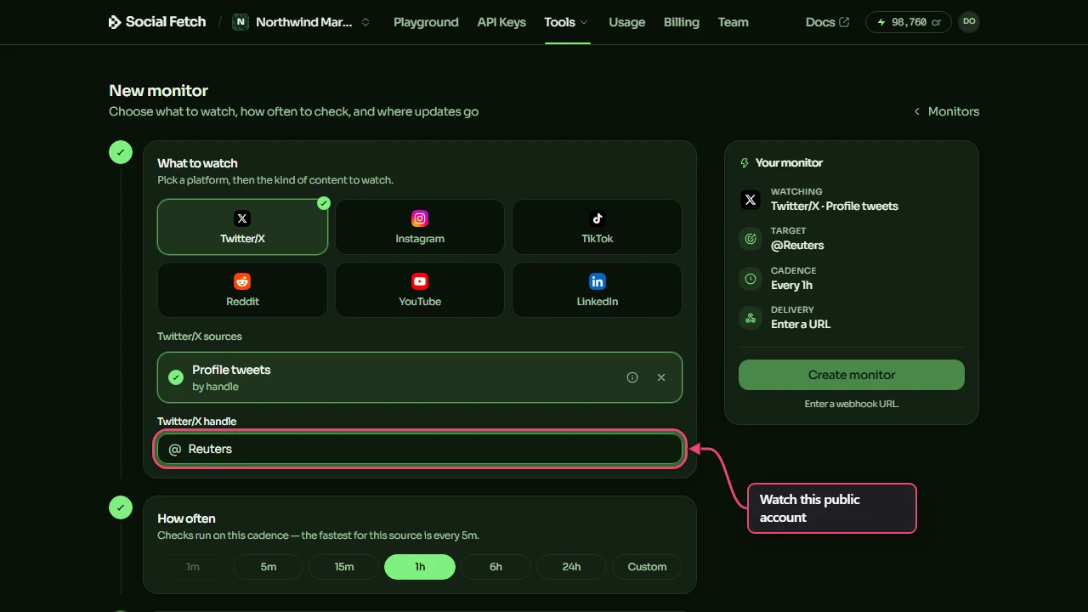Open the DO user avatar menu

point(969,22)
